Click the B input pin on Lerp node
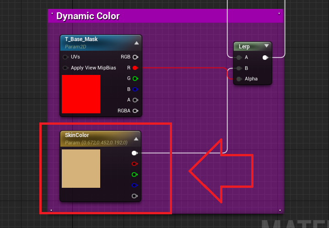Image resolution: width=329 pixels, height=228 pixels. [x=239, y=68]
